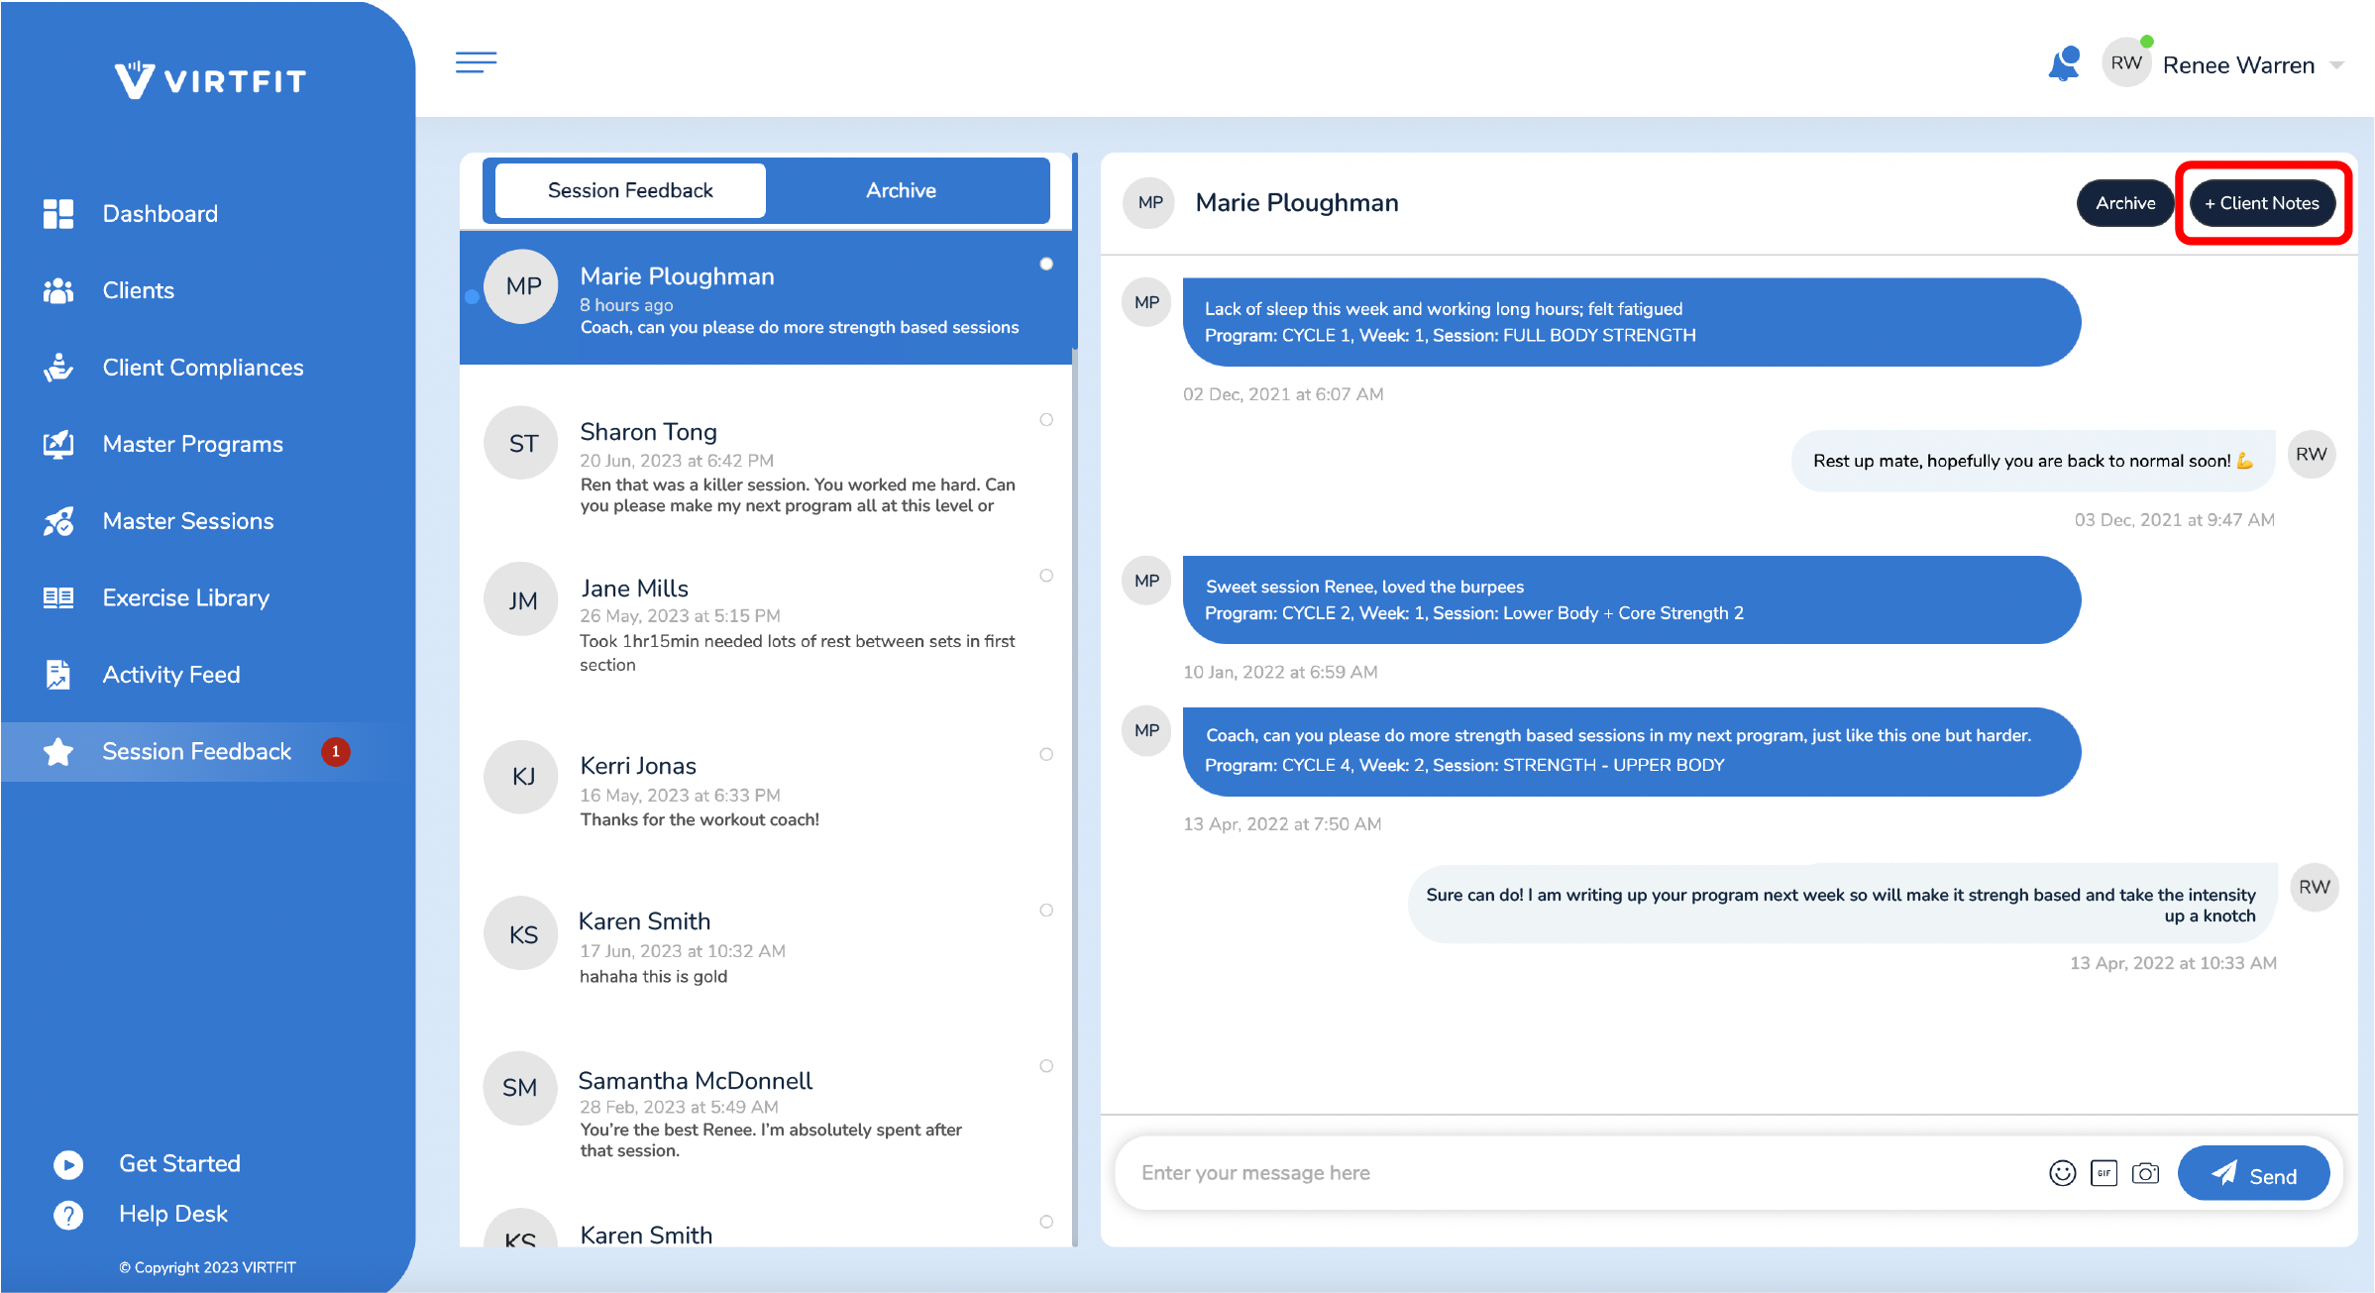Click the RW avatar in the header
The width and height of the screenshot is (2375, 1293).
click(2126, 63)
